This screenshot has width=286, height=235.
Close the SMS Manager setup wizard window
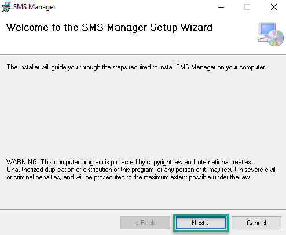tap(274, 7)
